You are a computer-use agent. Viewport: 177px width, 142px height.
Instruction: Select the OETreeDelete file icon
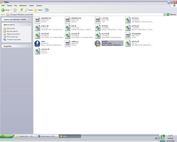click(x=128, y=35)
